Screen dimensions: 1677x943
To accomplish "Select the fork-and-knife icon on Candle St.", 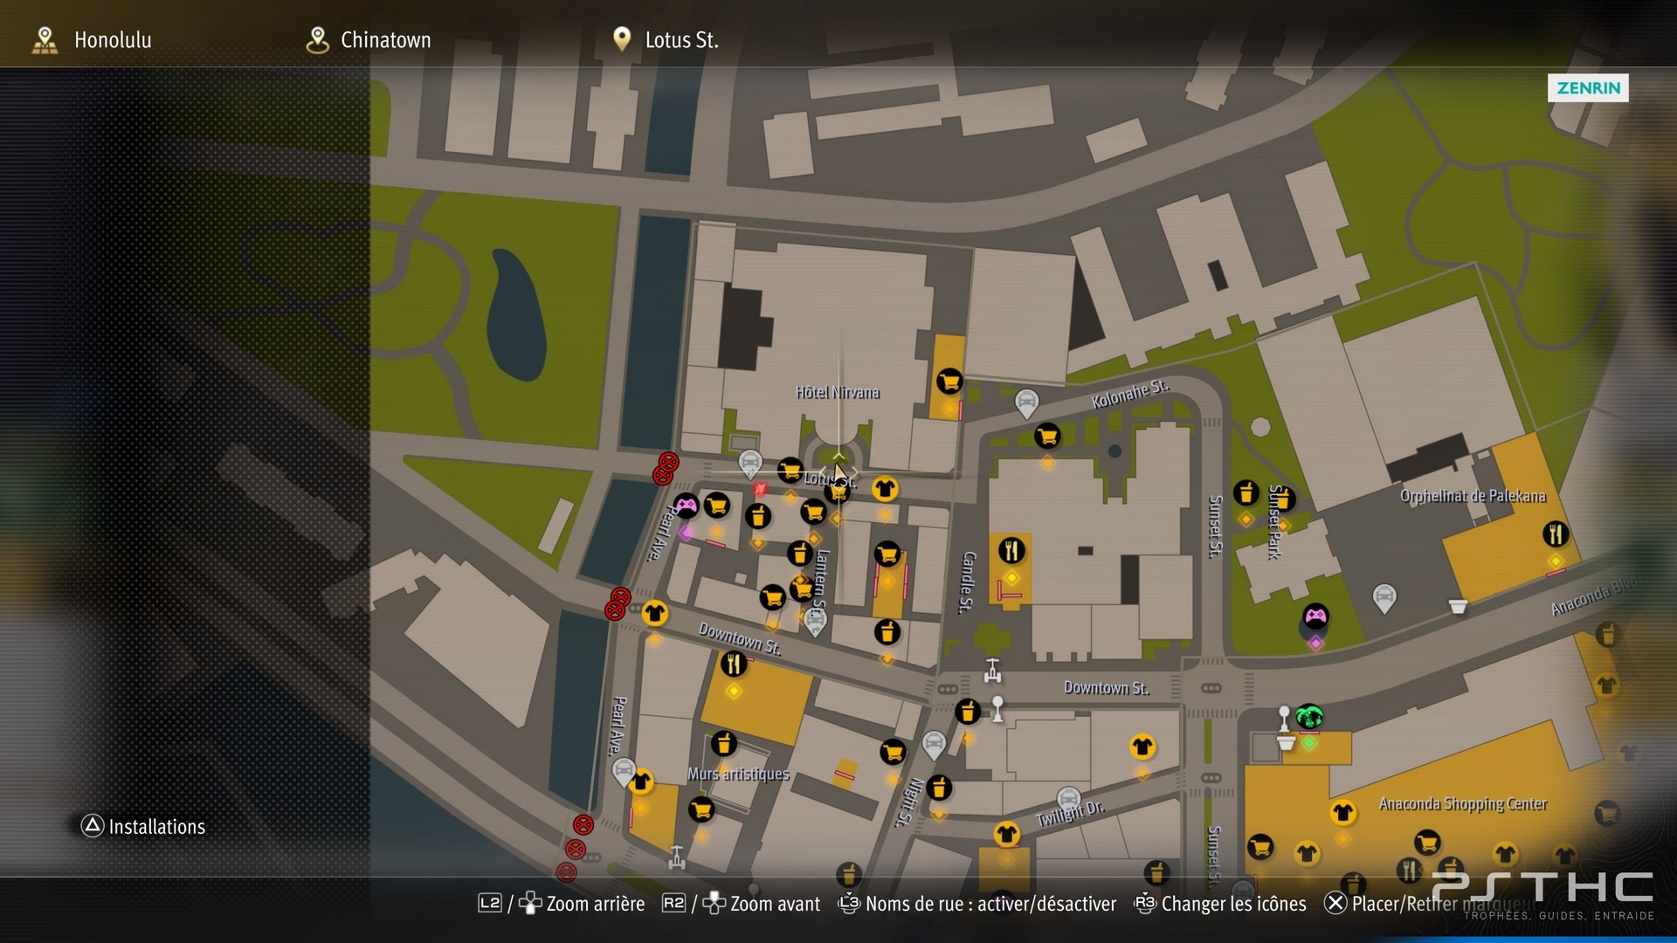I will [x=1011, y=551].
